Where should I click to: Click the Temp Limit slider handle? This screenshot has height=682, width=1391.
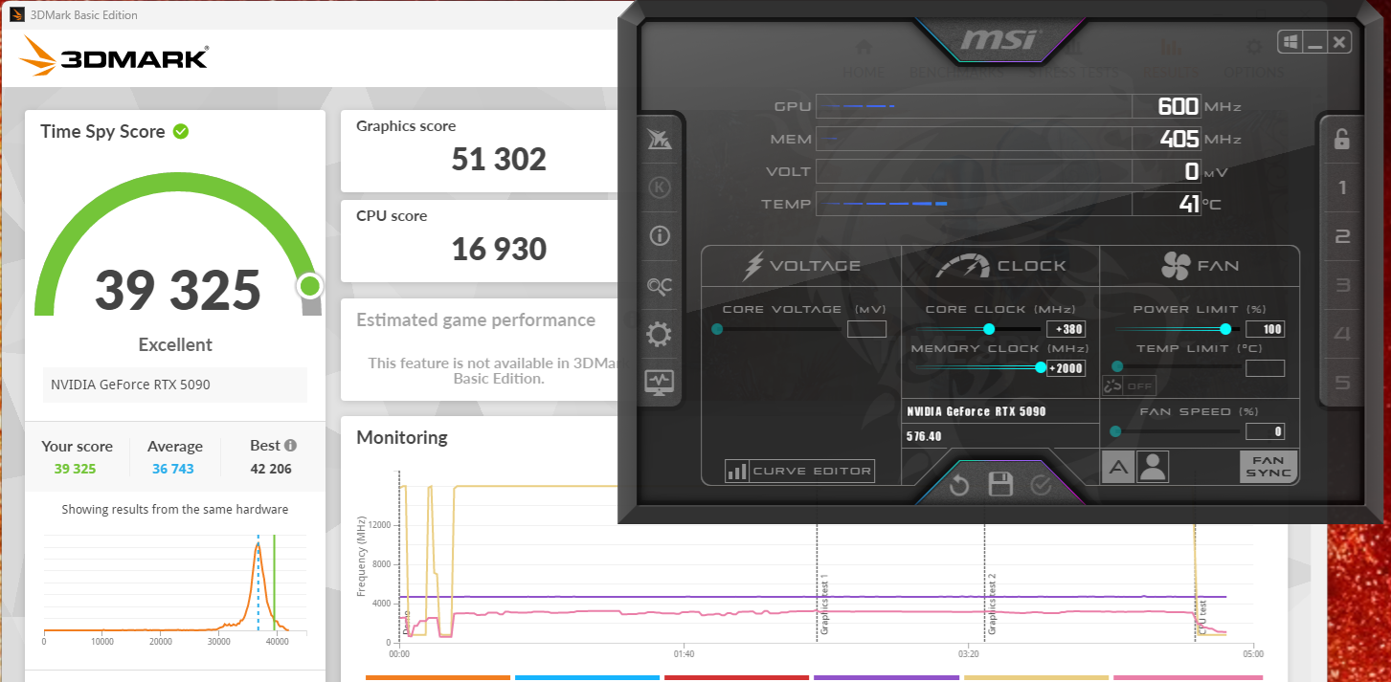pos(1116,367)
